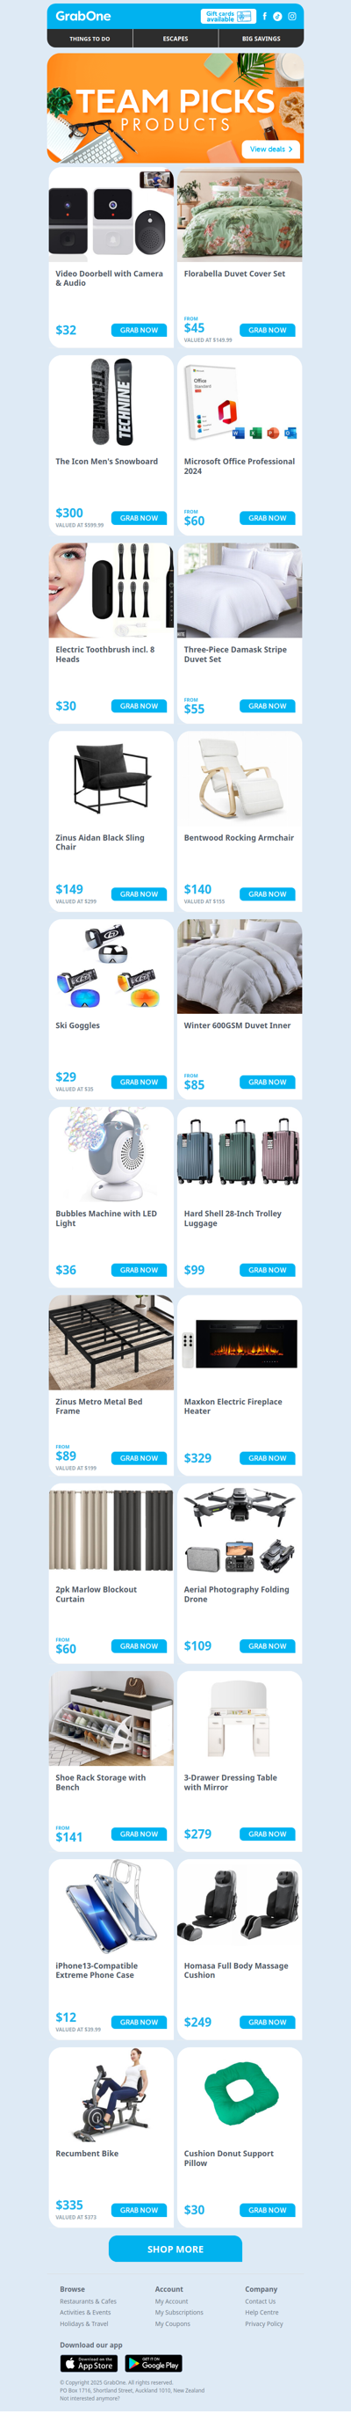Viewport: 351px width, 2421px height.
Task: Click the Gift cards available badge
Action: pos(228,16)
